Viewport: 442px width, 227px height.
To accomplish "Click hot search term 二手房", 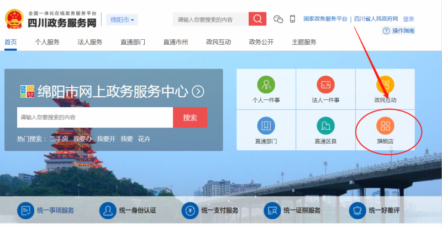I will click(59, 139).
